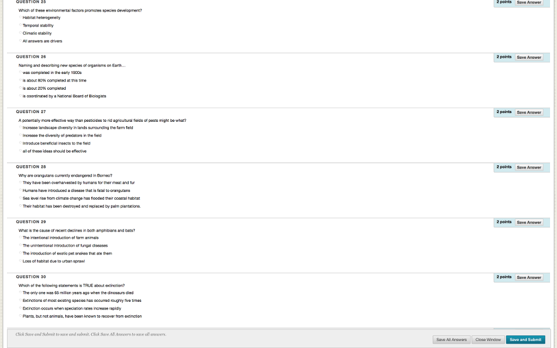Choose 'Introduce beneficial insects to the field'
The image size is (557, 348).
coord(20,143)
